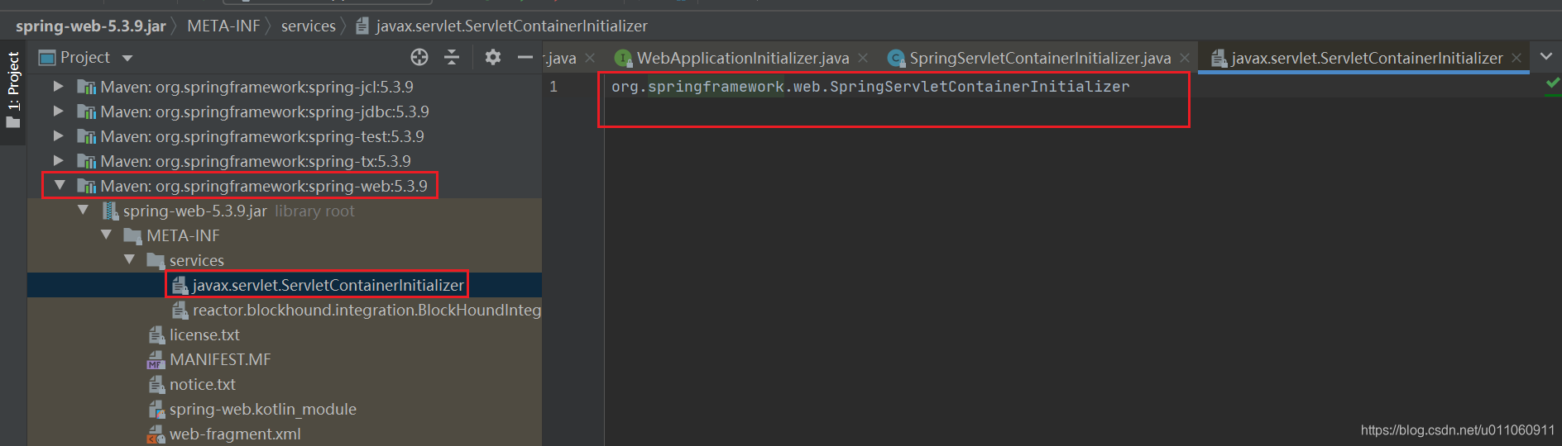Select Maven: org.springframework:spring-tx:5.3.9 row
The width and height of the screenshot is (1562, 446).
pos(285,161)
